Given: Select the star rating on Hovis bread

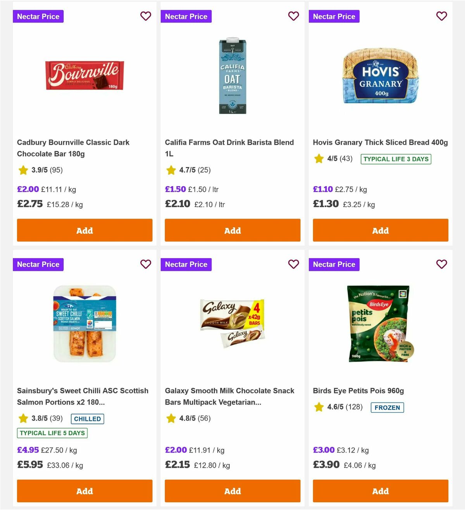Looking at the screenshot, I should pos(319,159).
